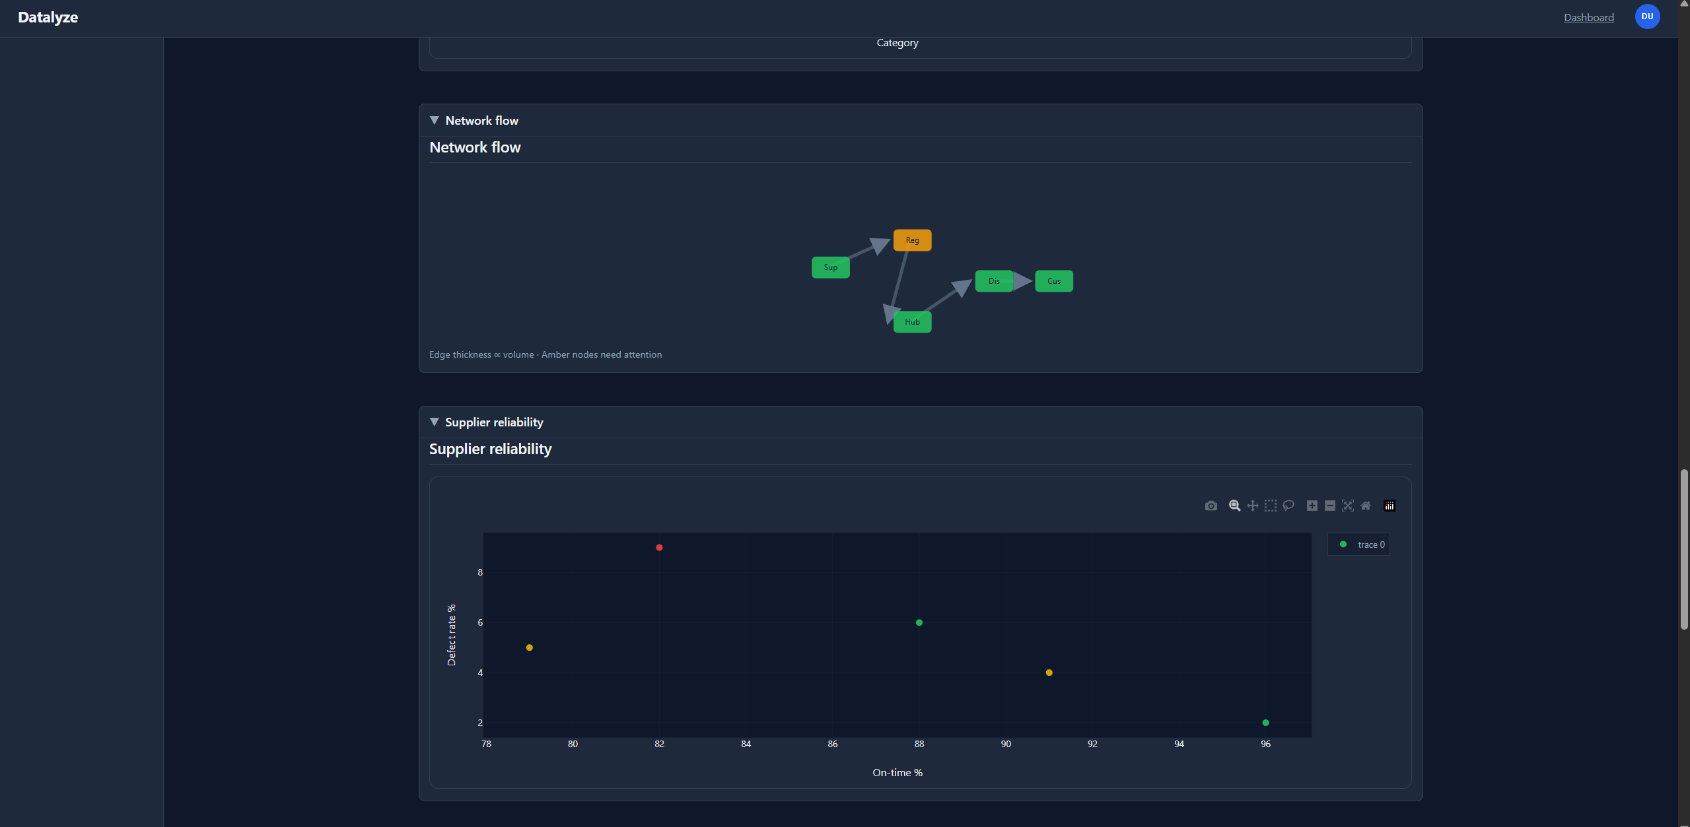The height and width of the screenshot is (827, 1690).
Task: Collapse the Network flow section
Action: coord(474,120)
